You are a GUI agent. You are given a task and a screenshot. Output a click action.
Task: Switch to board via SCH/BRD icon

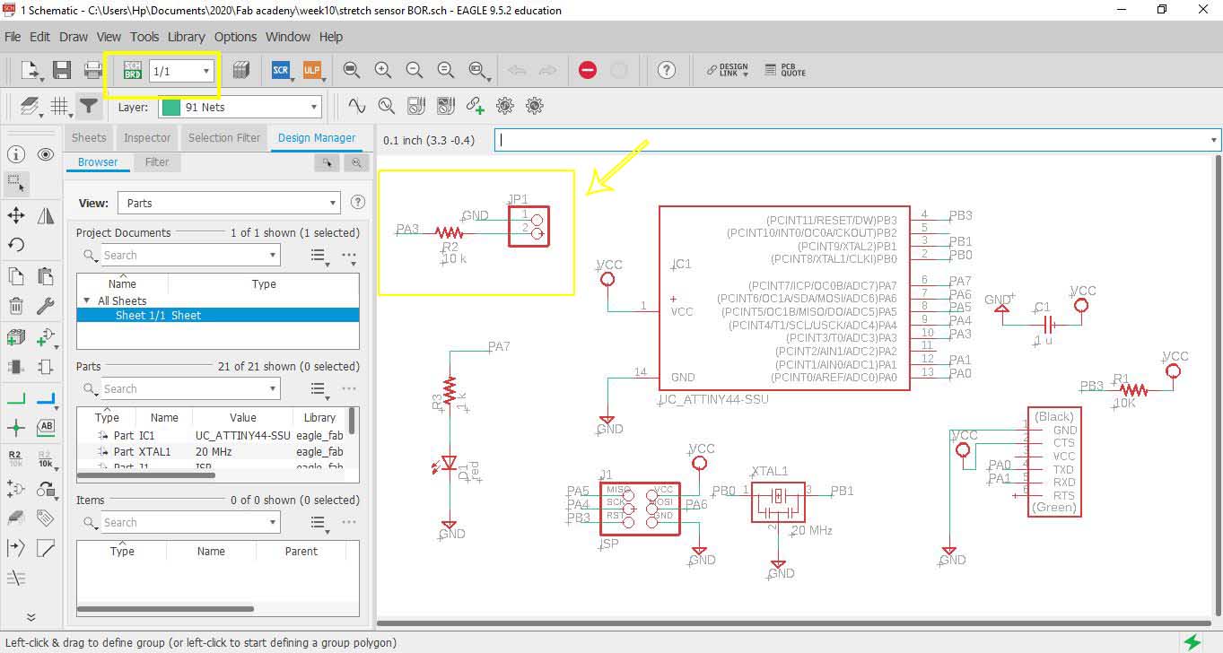(133, 70)
